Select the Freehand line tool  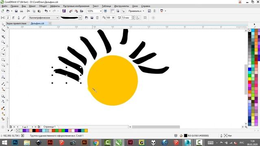click(x=3, y=49)
